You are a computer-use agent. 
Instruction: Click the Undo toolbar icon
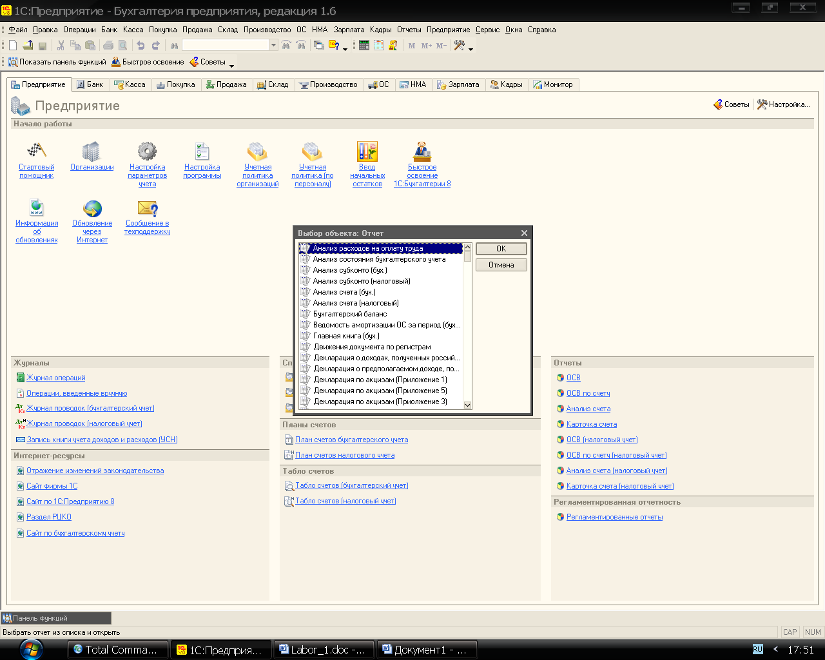pos(141,45)
